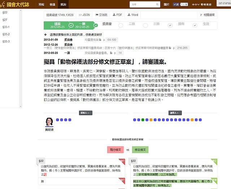The width and height of the screenshot is (231, 189).
Task: Open the 關於 about page
Action: point(166,4)
